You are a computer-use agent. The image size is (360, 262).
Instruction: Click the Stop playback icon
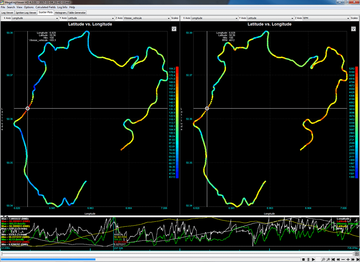click(x=303, y=260)
